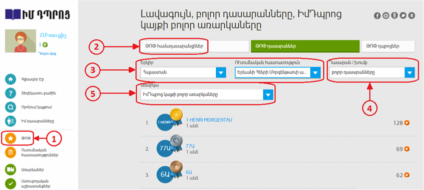Open the green book Առարկաներ icon

[x=11, y=170]
